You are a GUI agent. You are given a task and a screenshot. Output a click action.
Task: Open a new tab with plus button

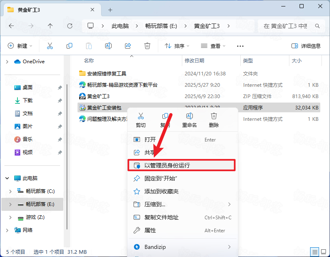pyautogui.click(x=110, y=10)
